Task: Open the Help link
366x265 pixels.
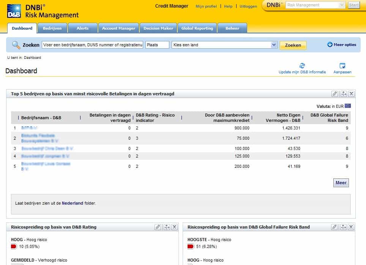Action: click(x=228, y=6)
